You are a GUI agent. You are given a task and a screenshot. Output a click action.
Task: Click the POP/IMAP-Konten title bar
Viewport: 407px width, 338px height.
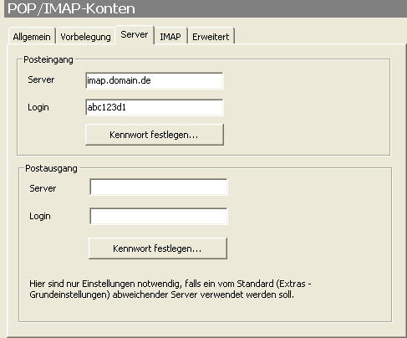coord(206,8)
